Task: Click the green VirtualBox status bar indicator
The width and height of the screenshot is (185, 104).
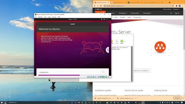Action: coord(103,77)
